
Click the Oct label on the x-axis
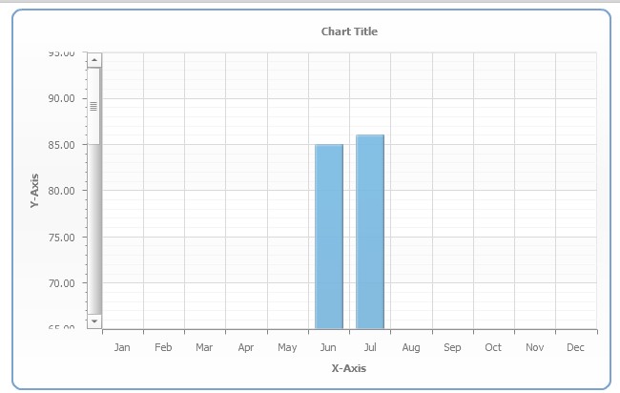[493, 348]
